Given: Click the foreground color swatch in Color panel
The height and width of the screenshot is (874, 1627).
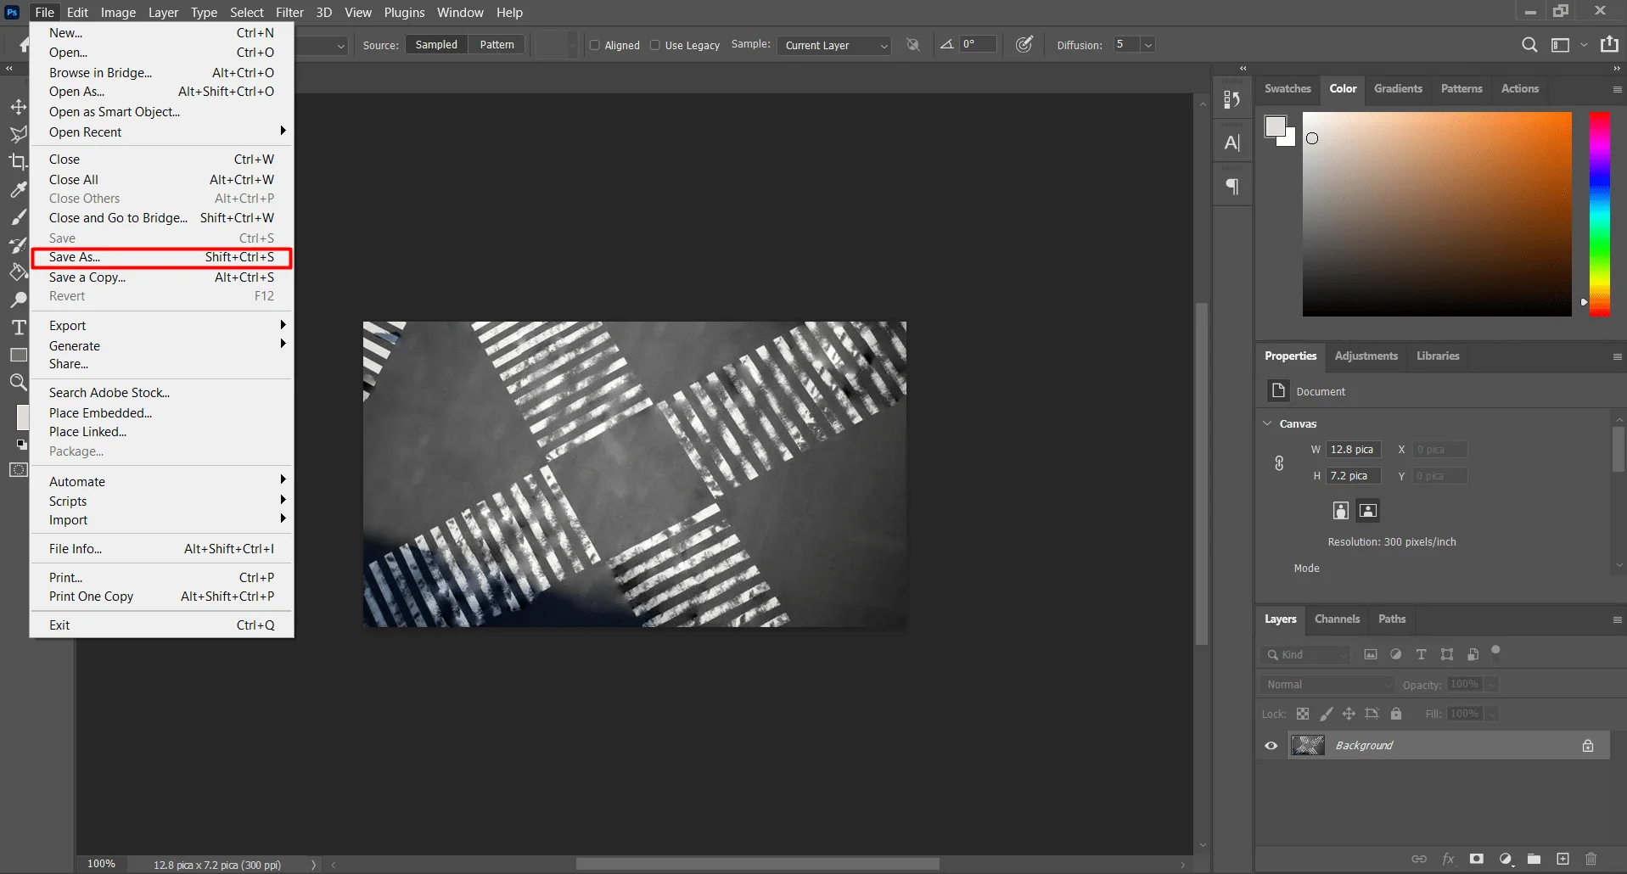Looking at the screenshot, I should tap(1275, 126).
